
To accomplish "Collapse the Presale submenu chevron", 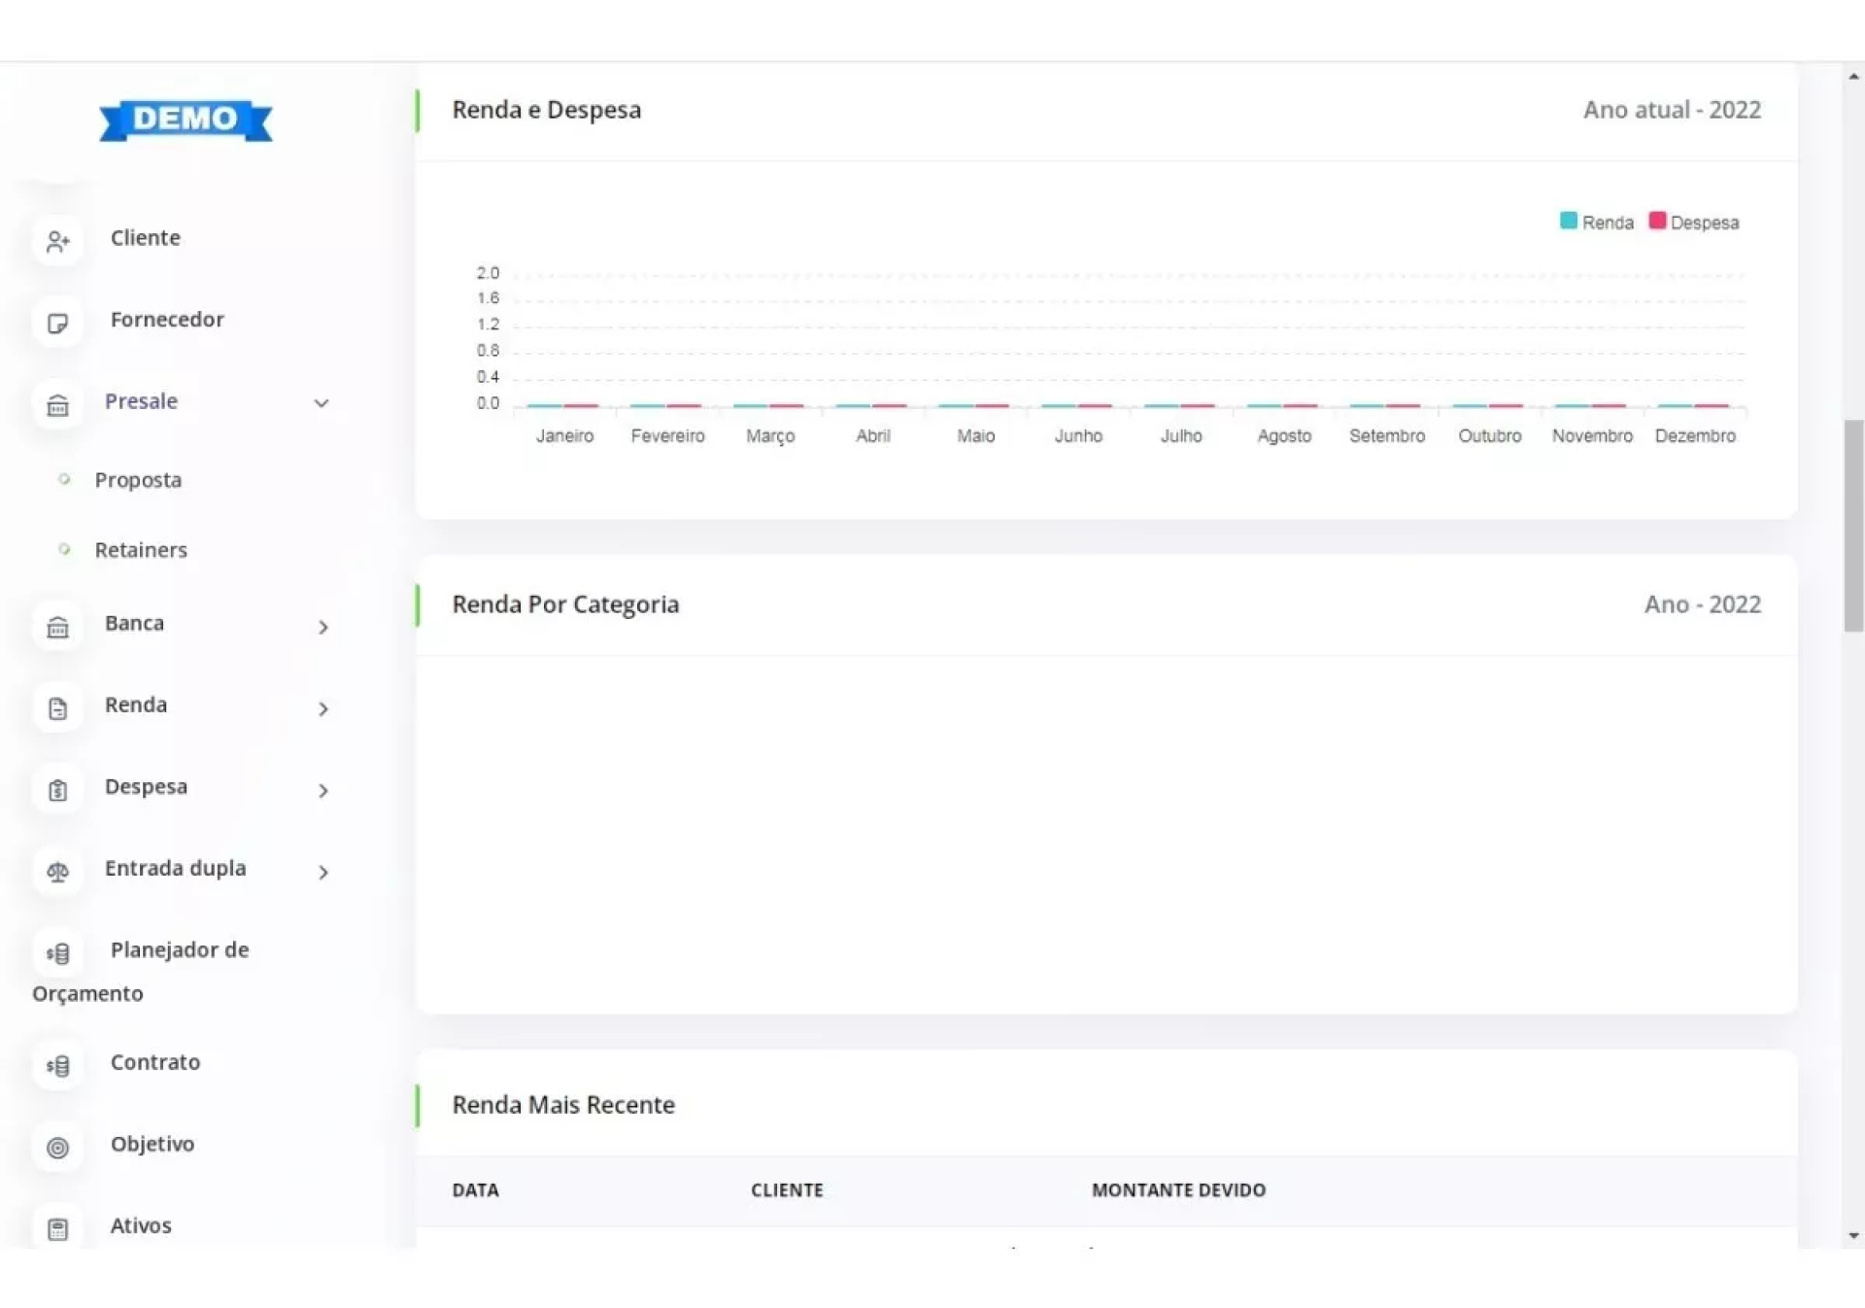I will click(322, 403).
